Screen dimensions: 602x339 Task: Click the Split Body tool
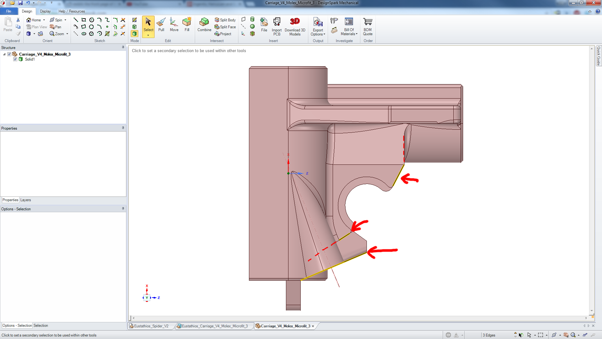click(x=225, y=20)
